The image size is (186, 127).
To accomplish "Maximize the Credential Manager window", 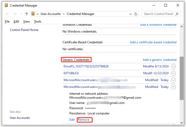I will coord(166,5).
